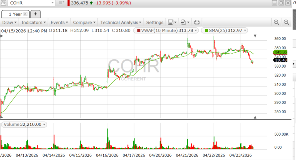296x160 pixels.
Task: Click the red VWAP color swatch
Action: tap(139, 30)
